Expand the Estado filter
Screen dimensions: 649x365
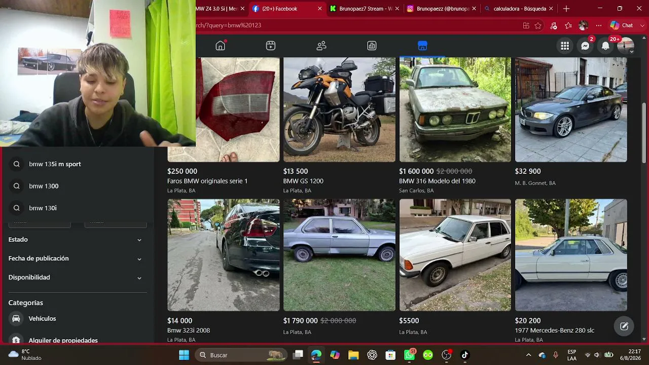tap(78, 239)
